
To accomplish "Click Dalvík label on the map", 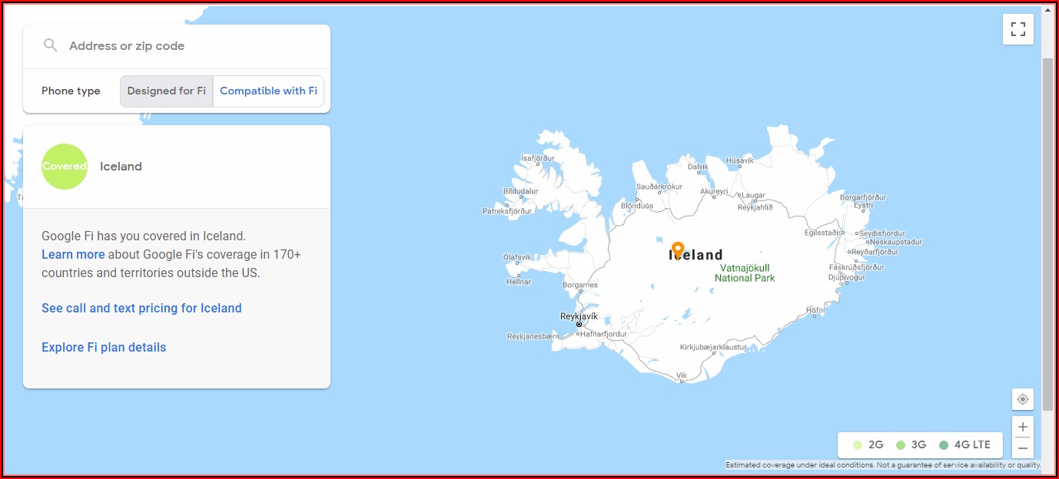I will coord(698,167).
